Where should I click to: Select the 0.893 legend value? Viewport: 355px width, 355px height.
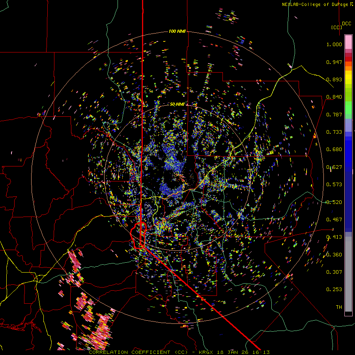pos(334,79)
